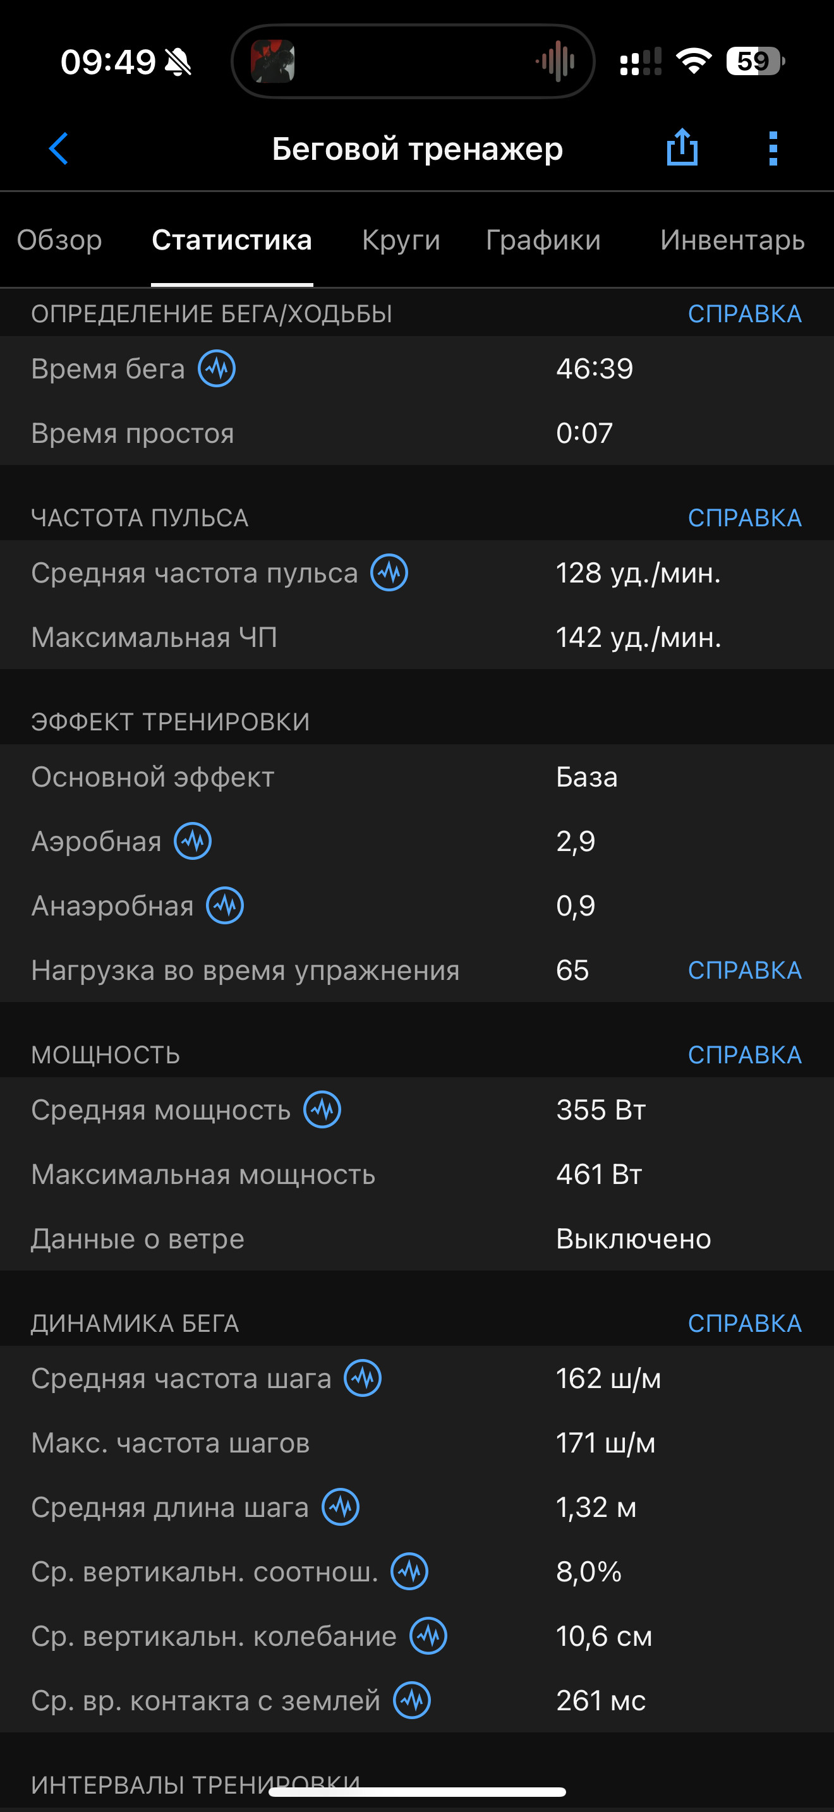Tap the back arrow in the header
This screenshot has width=834, height=1812.
58,148
